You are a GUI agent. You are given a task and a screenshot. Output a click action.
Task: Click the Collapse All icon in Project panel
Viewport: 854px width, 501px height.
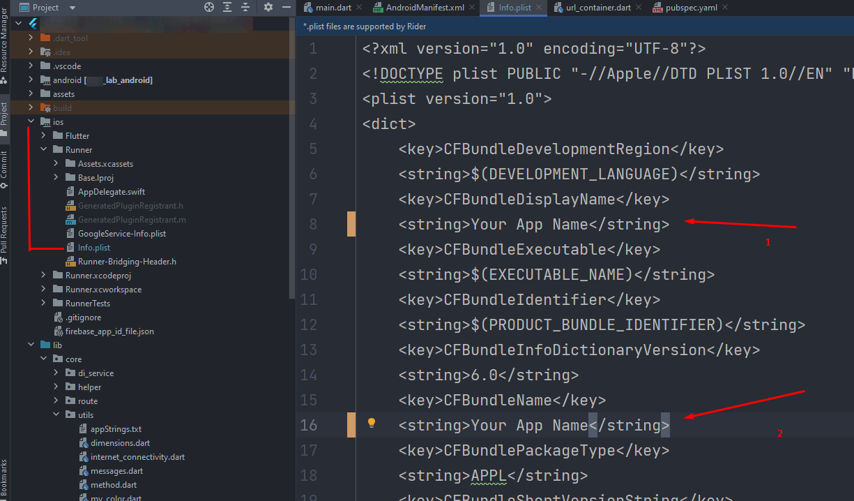pyautogui.click(x=244, y=7)
